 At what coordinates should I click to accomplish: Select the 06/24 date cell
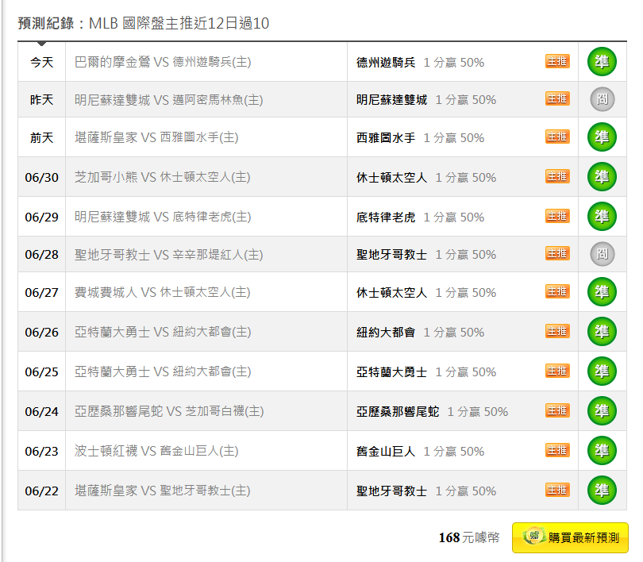pyautogui.click(x=41, y=411)
